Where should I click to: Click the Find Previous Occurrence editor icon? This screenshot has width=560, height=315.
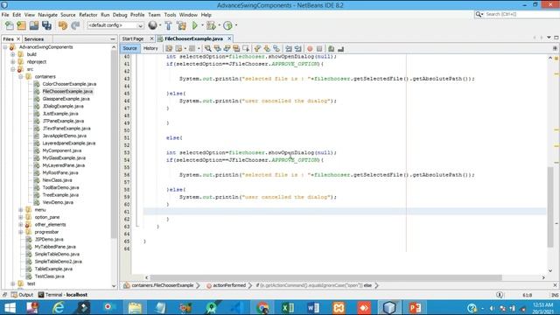click(x=217, y=49)
